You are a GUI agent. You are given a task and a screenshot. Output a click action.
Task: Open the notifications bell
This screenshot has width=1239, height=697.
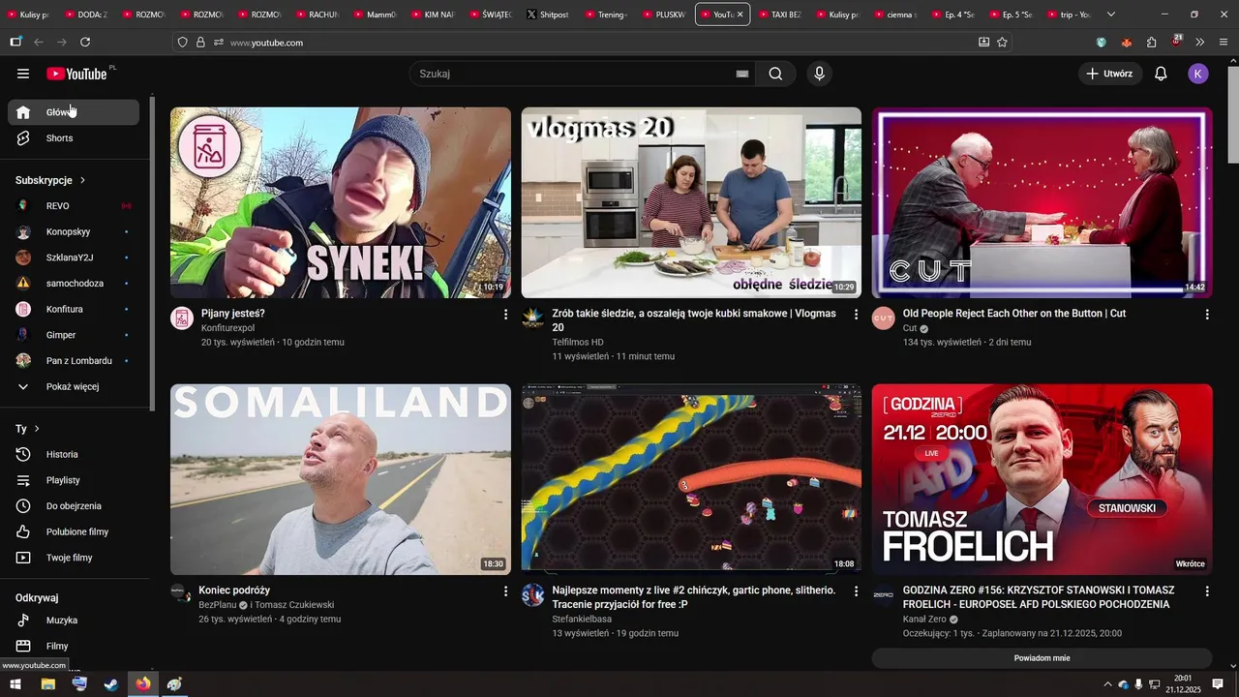point(1161,74)
